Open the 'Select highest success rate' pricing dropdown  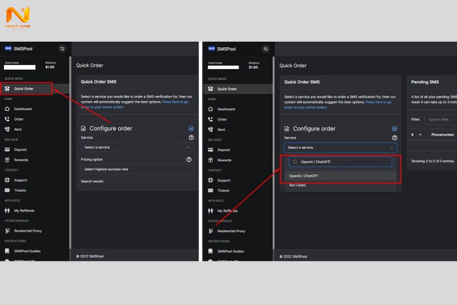coord(137,169)
